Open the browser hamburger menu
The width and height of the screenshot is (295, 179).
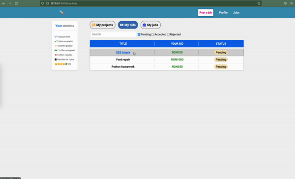292,3
